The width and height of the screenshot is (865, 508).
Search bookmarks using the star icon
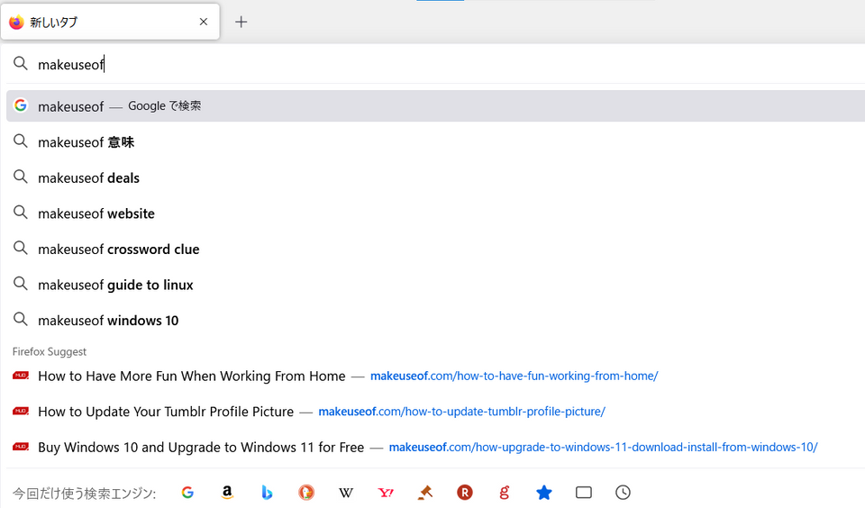[544, 493]
